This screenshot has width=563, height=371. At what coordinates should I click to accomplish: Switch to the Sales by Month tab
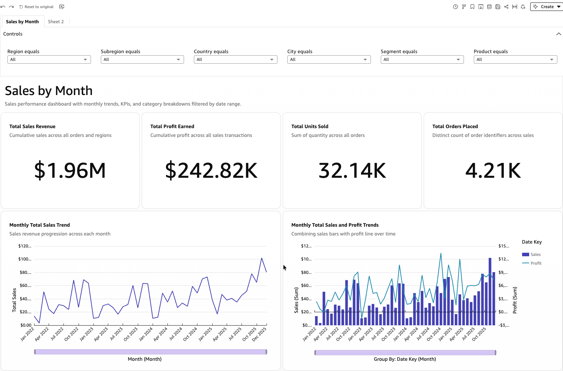tap(23, 21)
